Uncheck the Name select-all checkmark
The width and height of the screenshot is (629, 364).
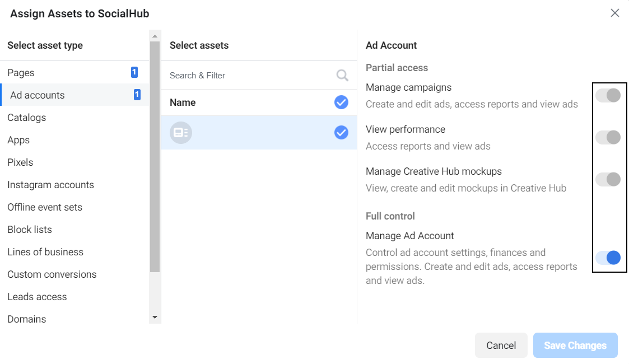tap(341, 102)
